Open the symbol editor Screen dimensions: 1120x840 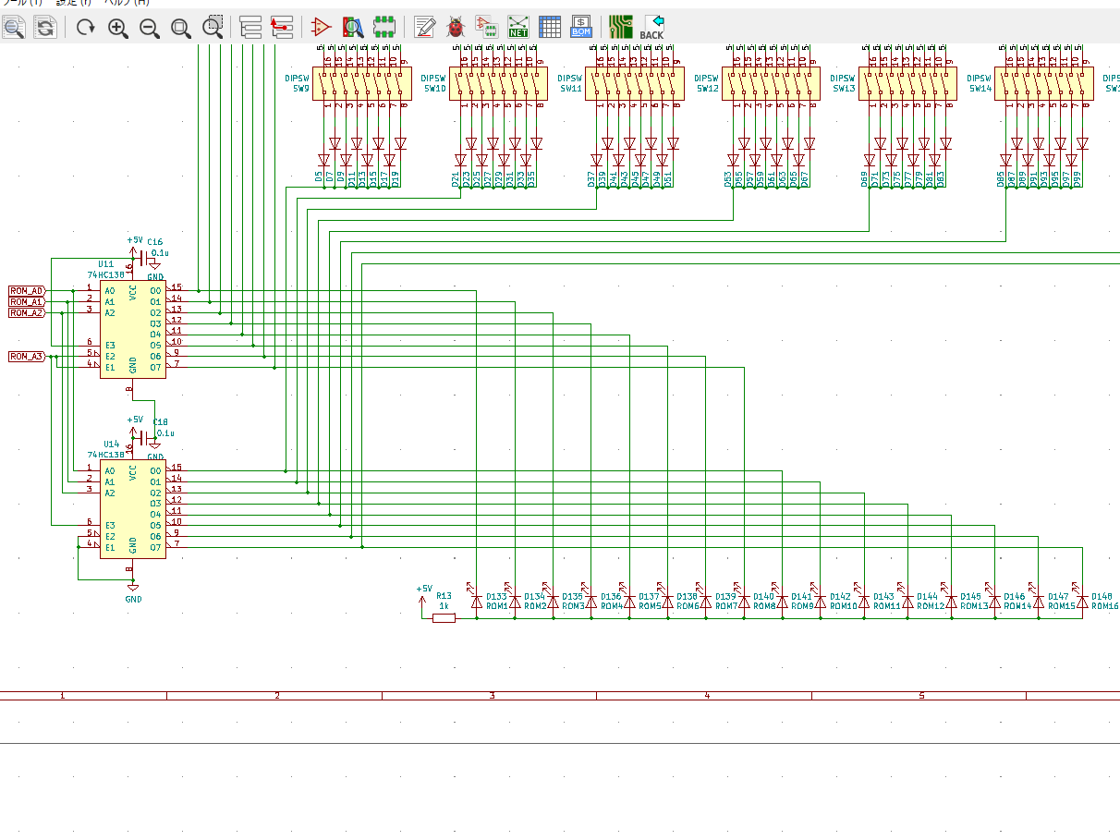tap(321, 27)
